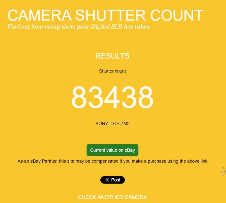
Task: Click the CAMERA SHUTTER COUNT site title
Action: coord(105,15)
